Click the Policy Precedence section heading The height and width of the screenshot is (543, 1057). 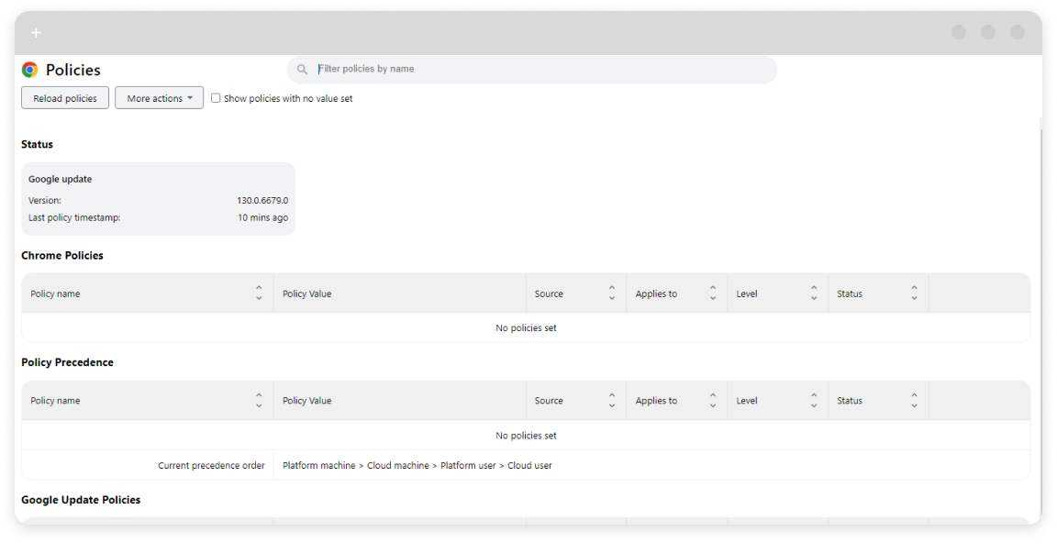pyautogui.click(x=67, y=362)
